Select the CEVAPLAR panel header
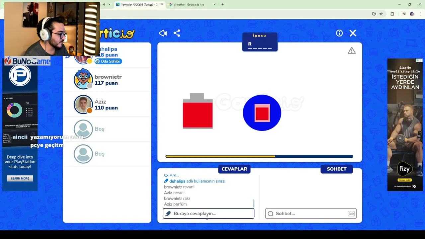 point(234,169)
